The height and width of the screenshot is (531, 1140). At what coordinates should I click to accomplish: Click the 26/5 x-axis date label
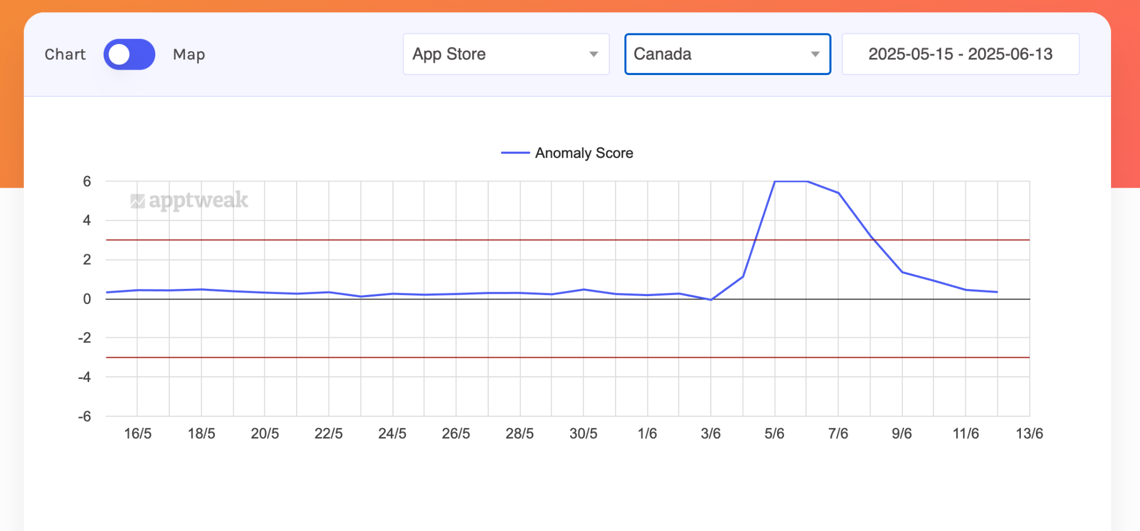[456, 434]
